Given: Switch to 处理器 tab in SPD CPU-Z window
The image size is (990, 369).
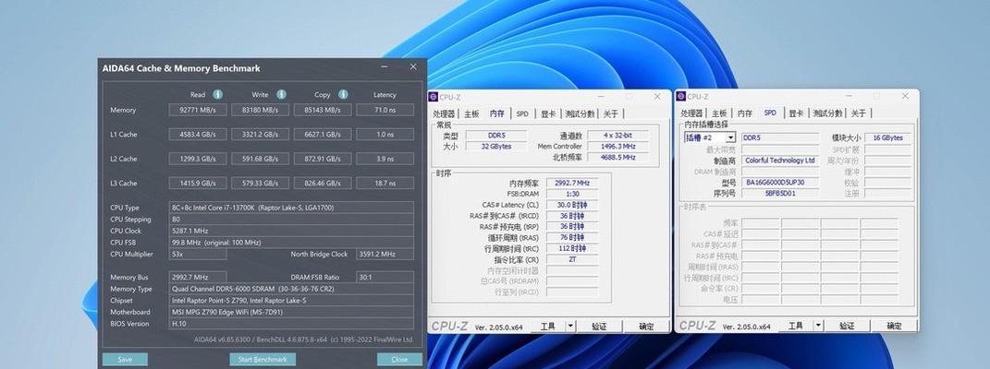Looking at the screenshot, I should [691, 113].
